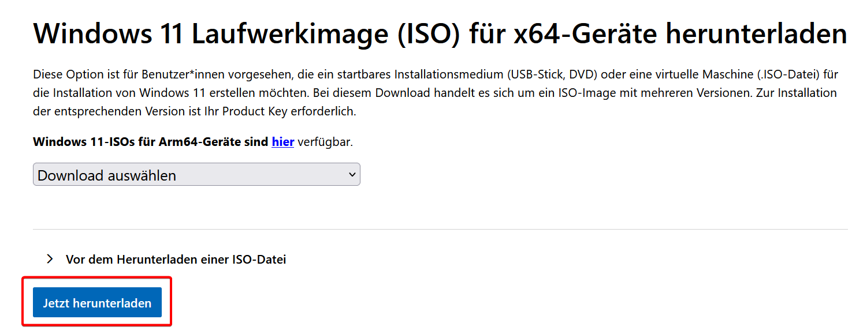Click the arrow in Download auswählen box
863x334 pixels.
[x=352, y=175]
